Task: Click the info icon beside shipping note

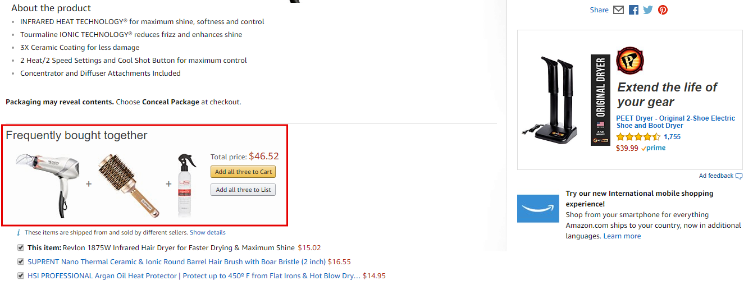Action: point(18,233)
